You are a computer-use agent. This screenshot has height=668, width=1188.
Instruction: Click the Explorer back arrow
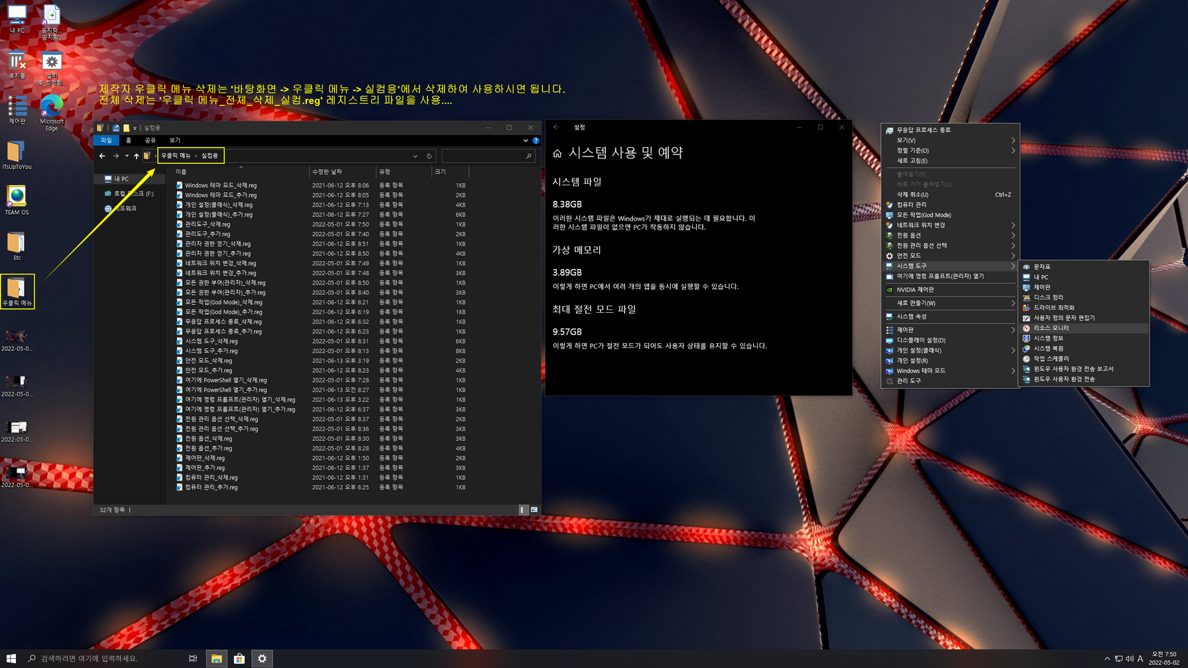point(102,156)
